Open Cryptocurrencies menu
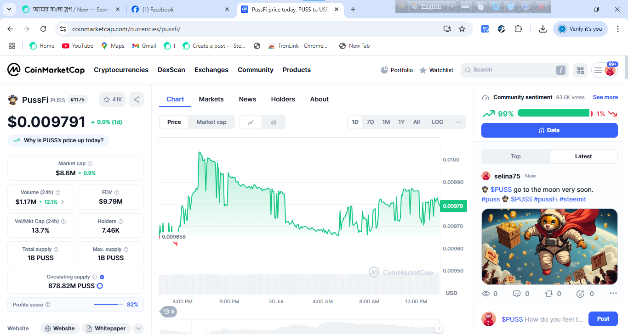This screenshot has height=334, width=628. (121, 70)
